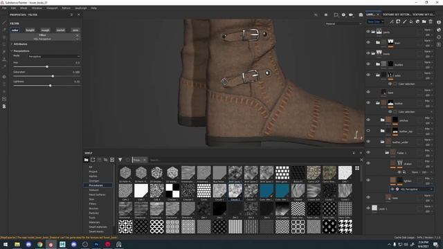The image size is (443, 249).
Task: Delete the layer with the trash icon
Action: [431, 21]
